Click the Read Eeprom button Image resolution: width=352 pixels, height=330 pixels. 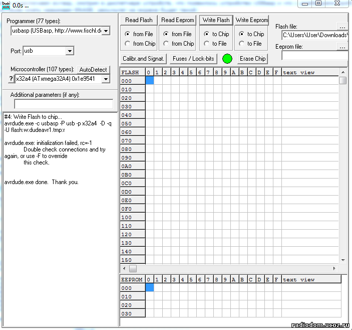(x=178, y=20)
